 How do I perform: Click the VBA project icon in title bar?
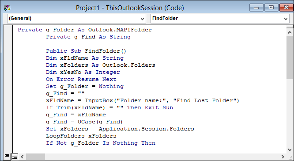tap(7, 8)
